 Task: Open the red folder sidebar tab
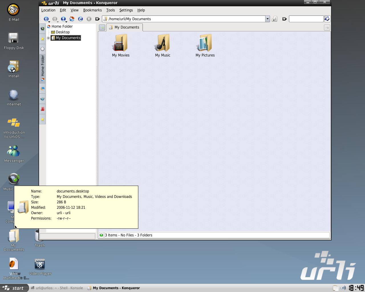click(42, 109)
